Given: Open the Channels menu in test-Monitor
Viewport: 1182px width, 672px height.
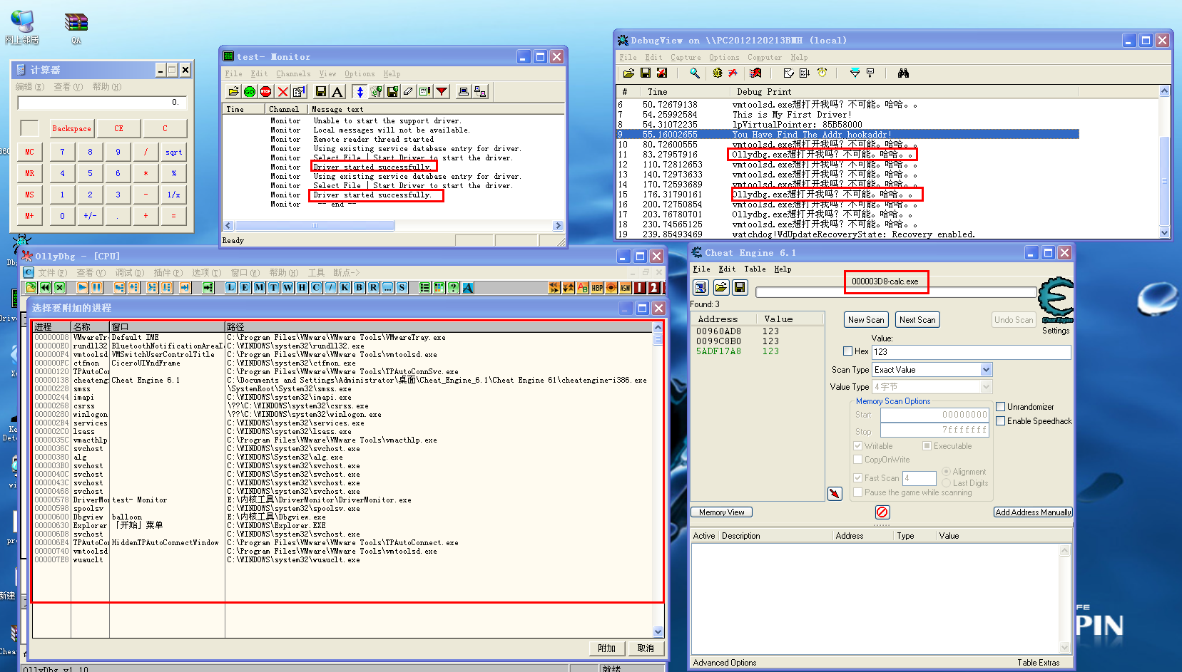Looking at the screenshot, I should (x=293, y=74).
